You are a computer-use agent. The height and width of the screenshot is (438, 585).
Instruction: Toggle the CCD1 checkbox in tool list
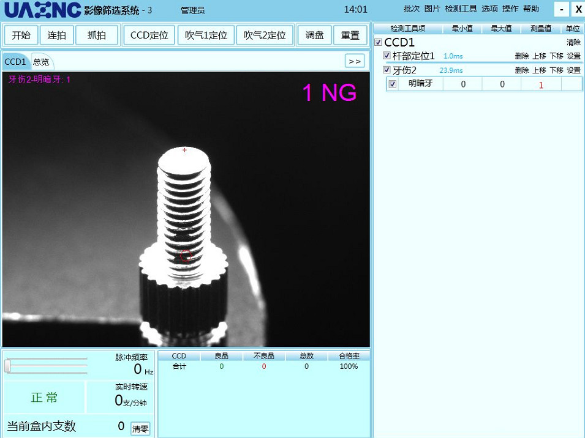[379, 43]
